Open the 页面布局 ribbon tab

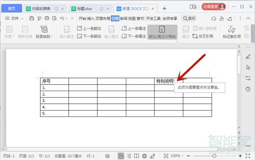tap(103, 19)
